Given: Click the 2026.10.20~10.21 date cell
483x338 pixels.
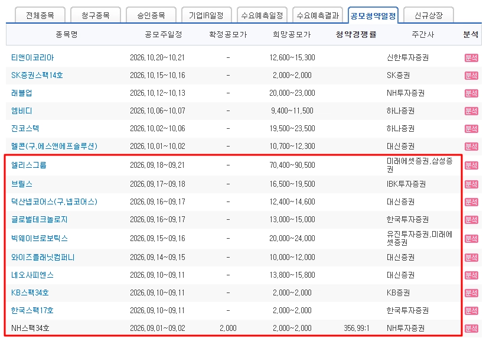Looking at the screenshot, I should (x=158, y=58).
